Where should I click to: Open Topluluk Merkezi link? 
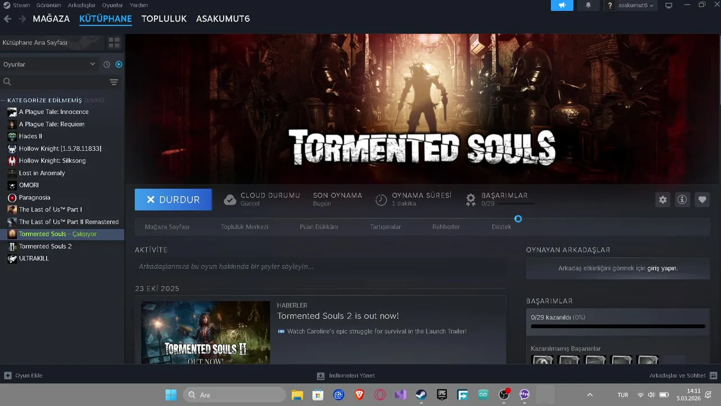pyautogui.click(x=244, y=227)
